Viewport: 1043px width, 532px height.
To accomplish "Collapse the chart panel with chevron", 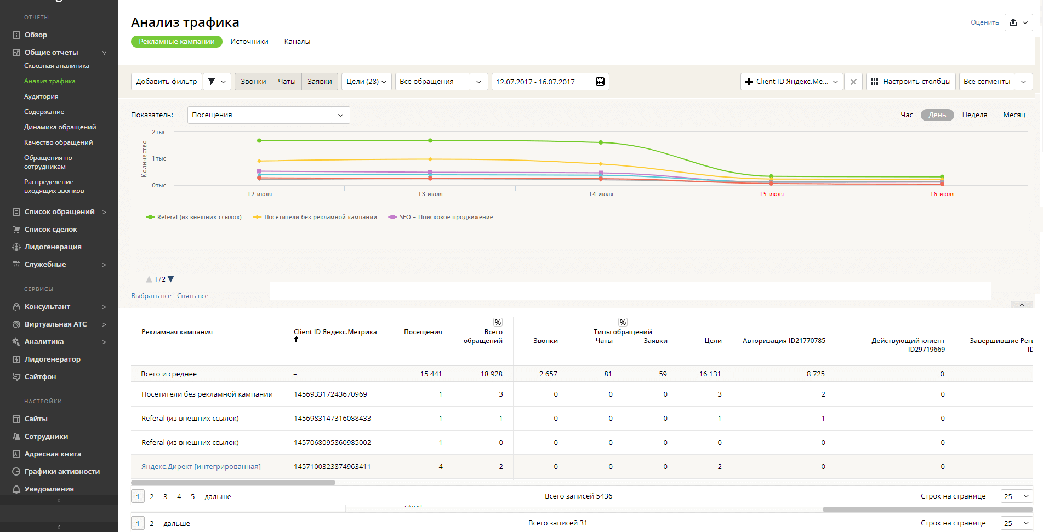I will click(1022, 305).
